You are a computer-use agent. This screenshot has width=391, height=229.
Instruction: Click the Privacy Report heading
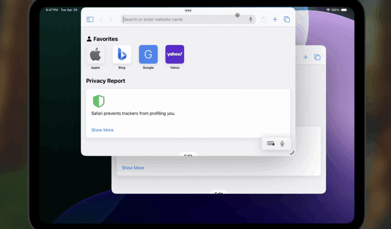pos(106,81)
